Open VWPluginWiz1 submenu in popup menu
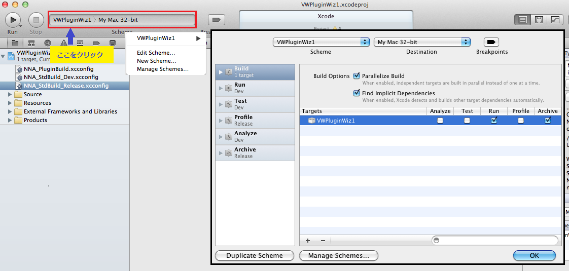This screenshot has height=271, width=569. (x=166, y=38)
